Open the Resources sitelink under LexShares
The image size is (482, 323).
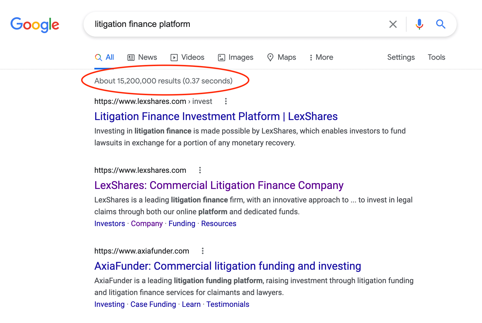point(219,224)
